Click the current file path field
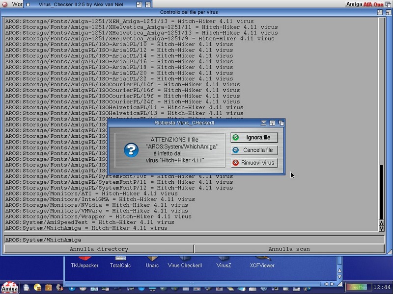393x294 pixels. tap(194, 240)
